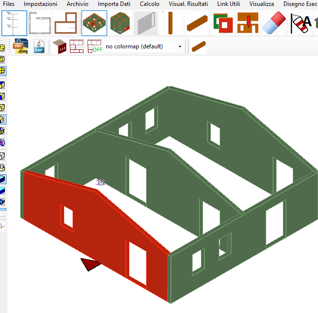Screen dimensions: 318x313
Task: Select the eraser tool
Action: click(x=274, y=23)
